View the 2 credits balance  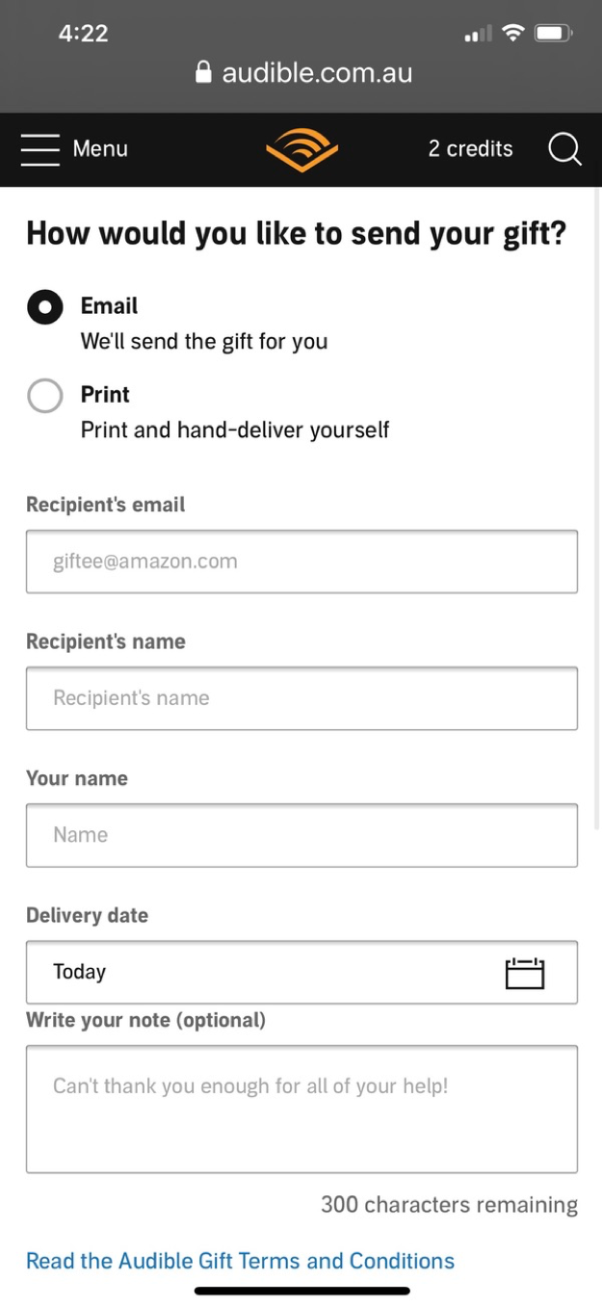coord(470,148)
